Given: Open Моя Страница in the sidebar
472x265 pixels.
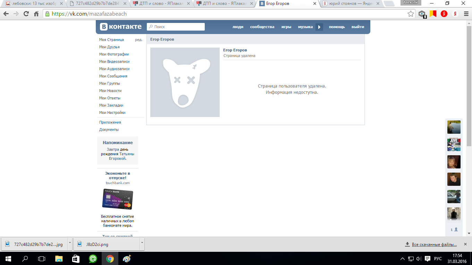Looking at the screenshot, I should pos(111,40).
